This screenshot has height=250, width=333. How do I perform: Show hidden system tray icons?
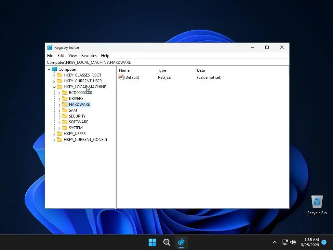coord(274,242)
